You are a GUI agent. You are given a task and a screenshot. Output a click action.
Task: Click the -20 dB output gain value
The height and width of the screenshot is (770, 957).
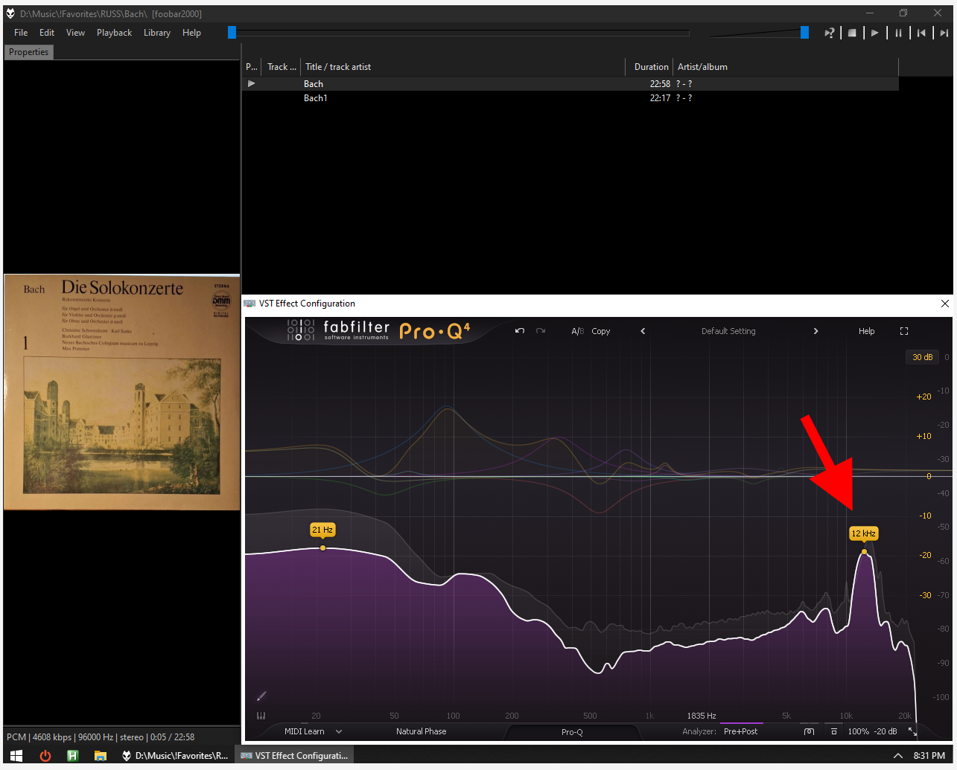(886, 731)
